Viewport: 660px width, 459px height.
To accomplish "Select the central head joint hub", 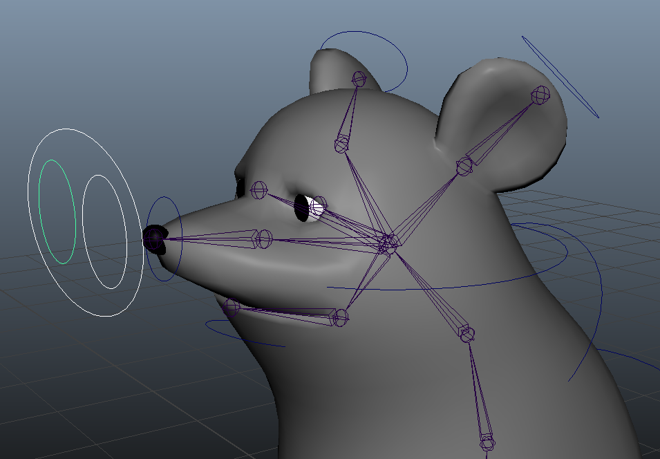I will coord(389,243).
